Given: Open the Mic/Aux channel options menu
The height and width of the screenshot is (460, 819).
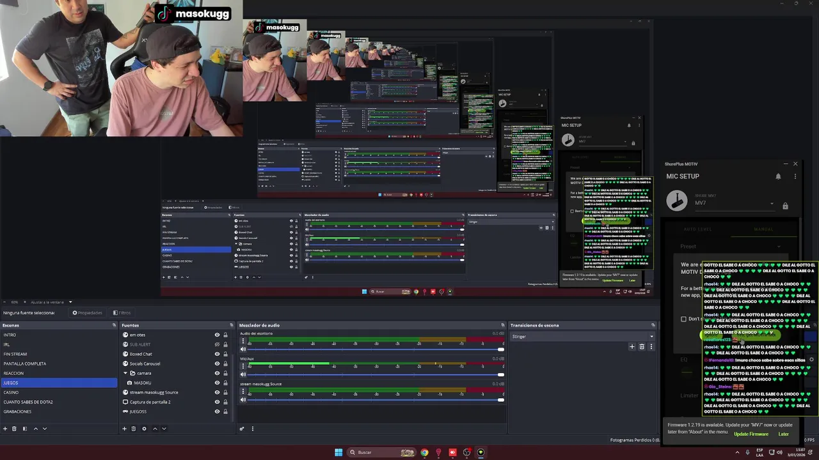Looking at the screenshot, I should coord(243,365).
